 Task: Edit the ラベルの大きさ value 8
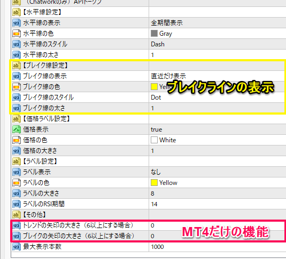click(x=152, y=193)
